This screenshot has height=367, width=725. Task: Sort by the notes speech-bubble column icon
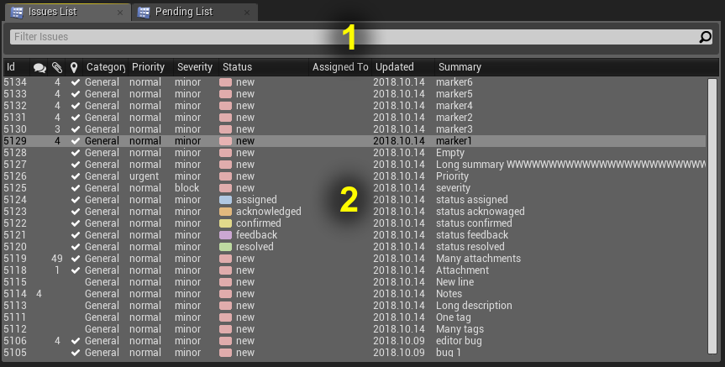tap(39, 68)
